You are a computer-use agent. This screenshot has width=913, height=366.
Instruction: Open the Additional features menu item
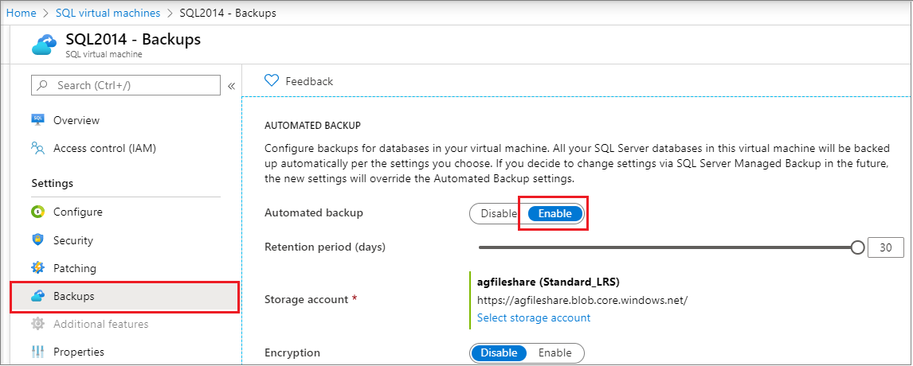pyautogui.click(x=100, y=324)
